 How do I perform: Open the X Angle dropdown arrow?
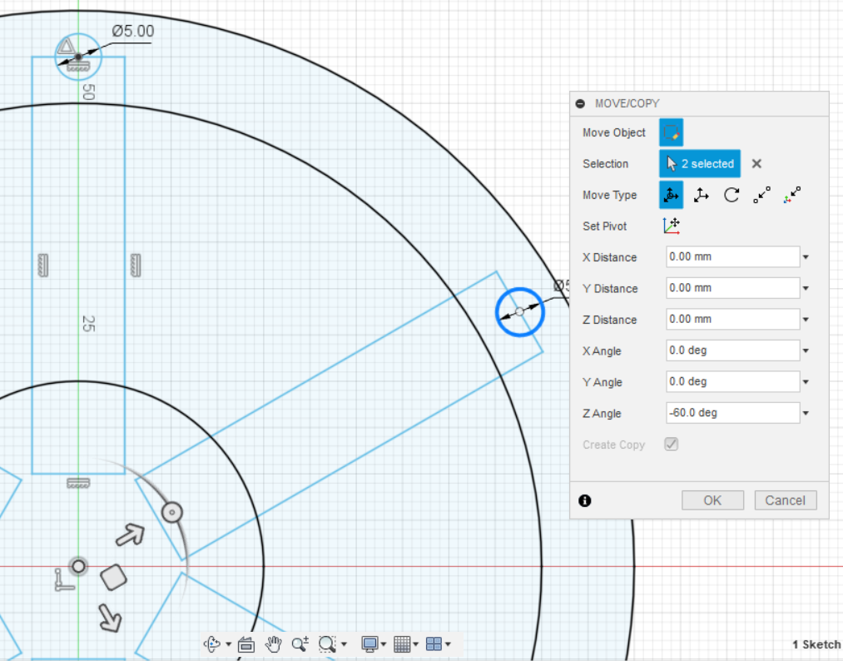click(806, 350)
